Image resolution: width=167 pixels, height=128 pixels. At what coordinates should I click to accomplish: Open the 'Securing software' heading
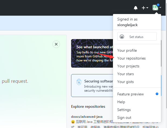point(99,81)
